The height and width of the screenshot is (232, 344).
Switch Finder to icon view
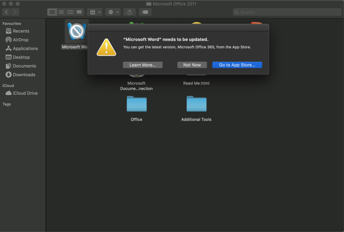tap(52, 12)
